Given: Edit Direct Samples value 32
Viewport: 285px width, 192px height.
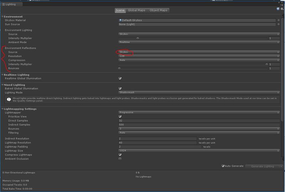Looking at the screenshot, I should [199, 121].
